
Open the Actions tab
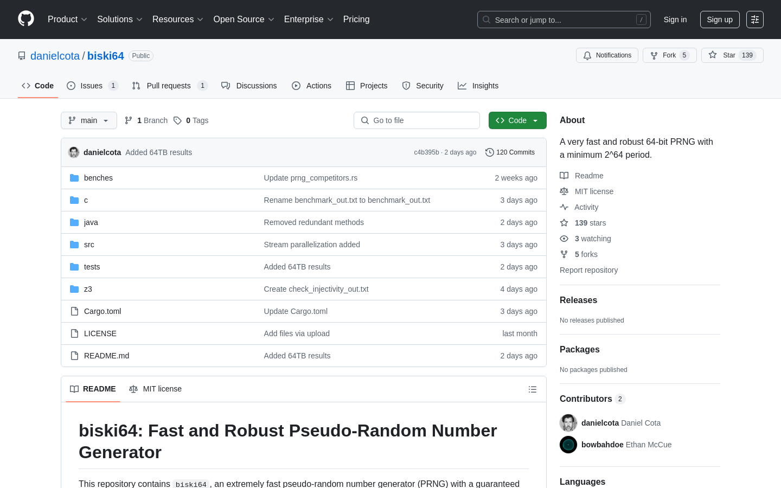click(x=311, y=86)
